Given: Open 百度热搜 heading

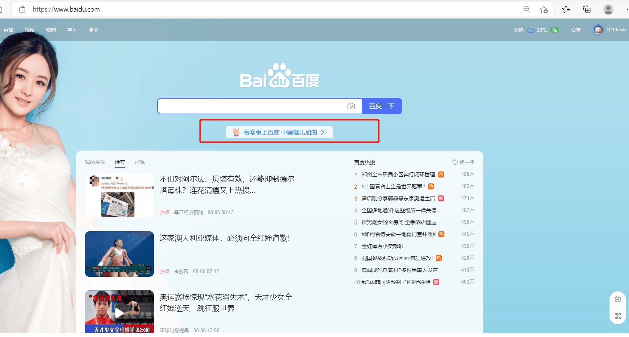Looking at the screenshot, I should click(x=365, y=162).
